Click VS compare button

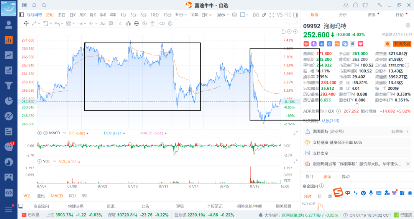click(280, 15)
